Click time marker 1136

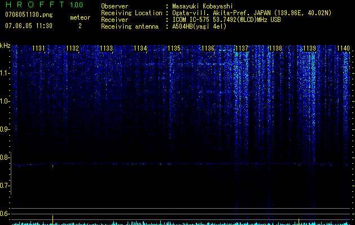pyautogui.click(x=208, y=48)
